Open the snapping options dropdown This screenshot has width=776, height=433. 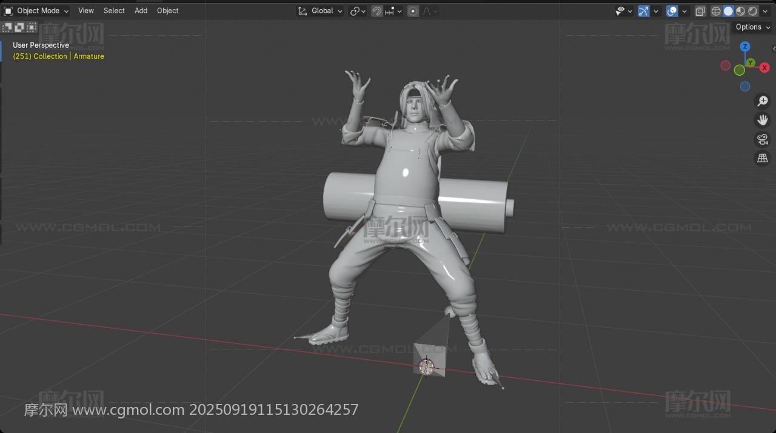[393, 11]
